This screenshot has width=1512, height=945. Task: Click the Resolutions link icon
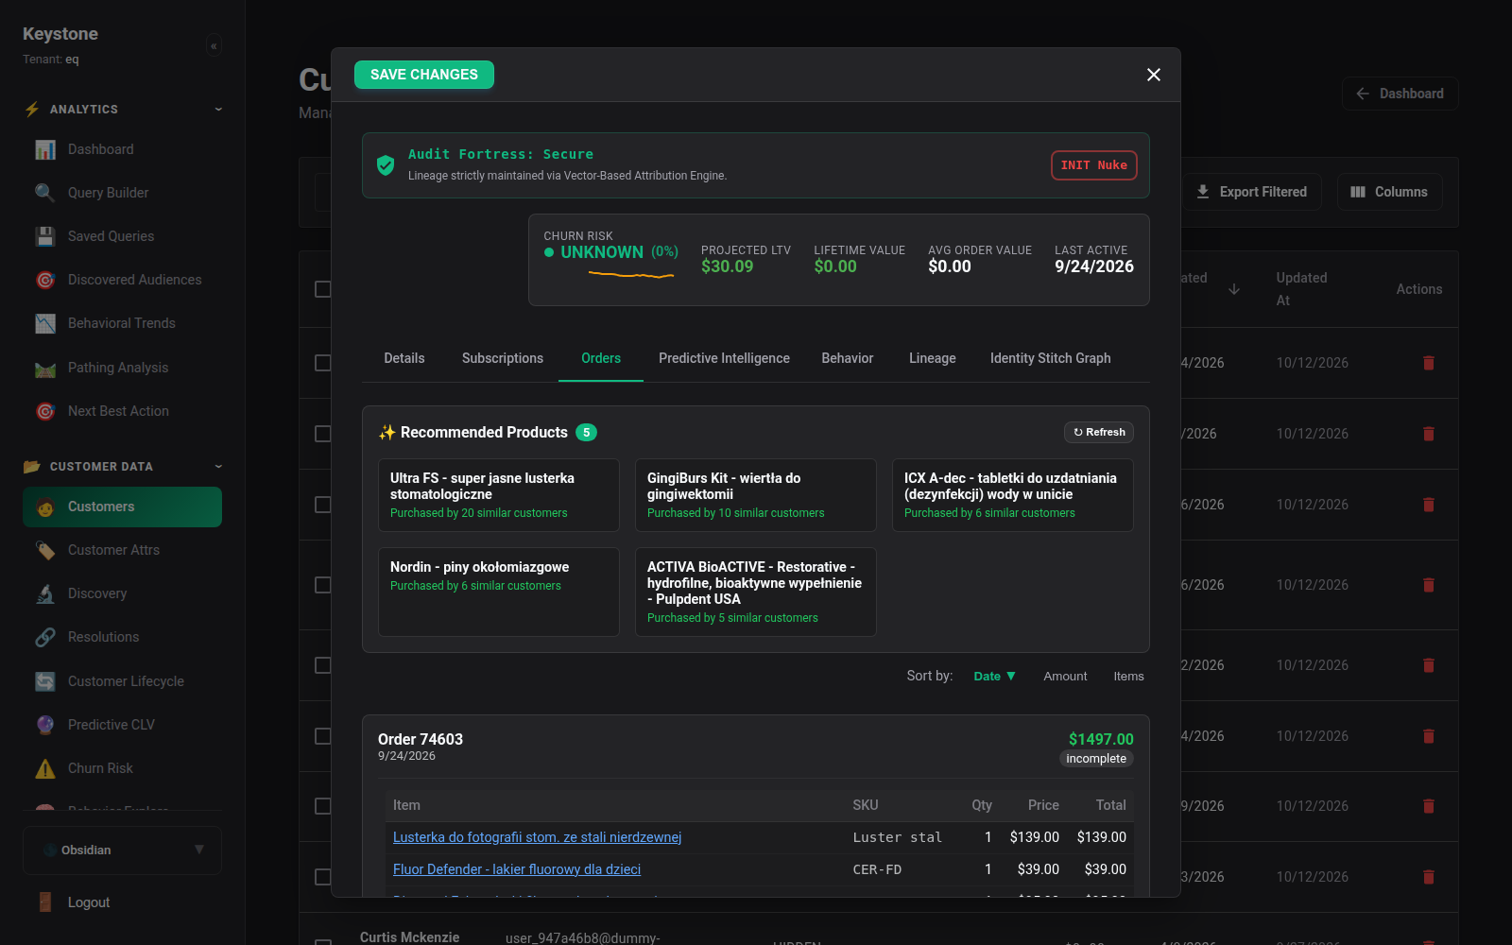pos(45,637)
